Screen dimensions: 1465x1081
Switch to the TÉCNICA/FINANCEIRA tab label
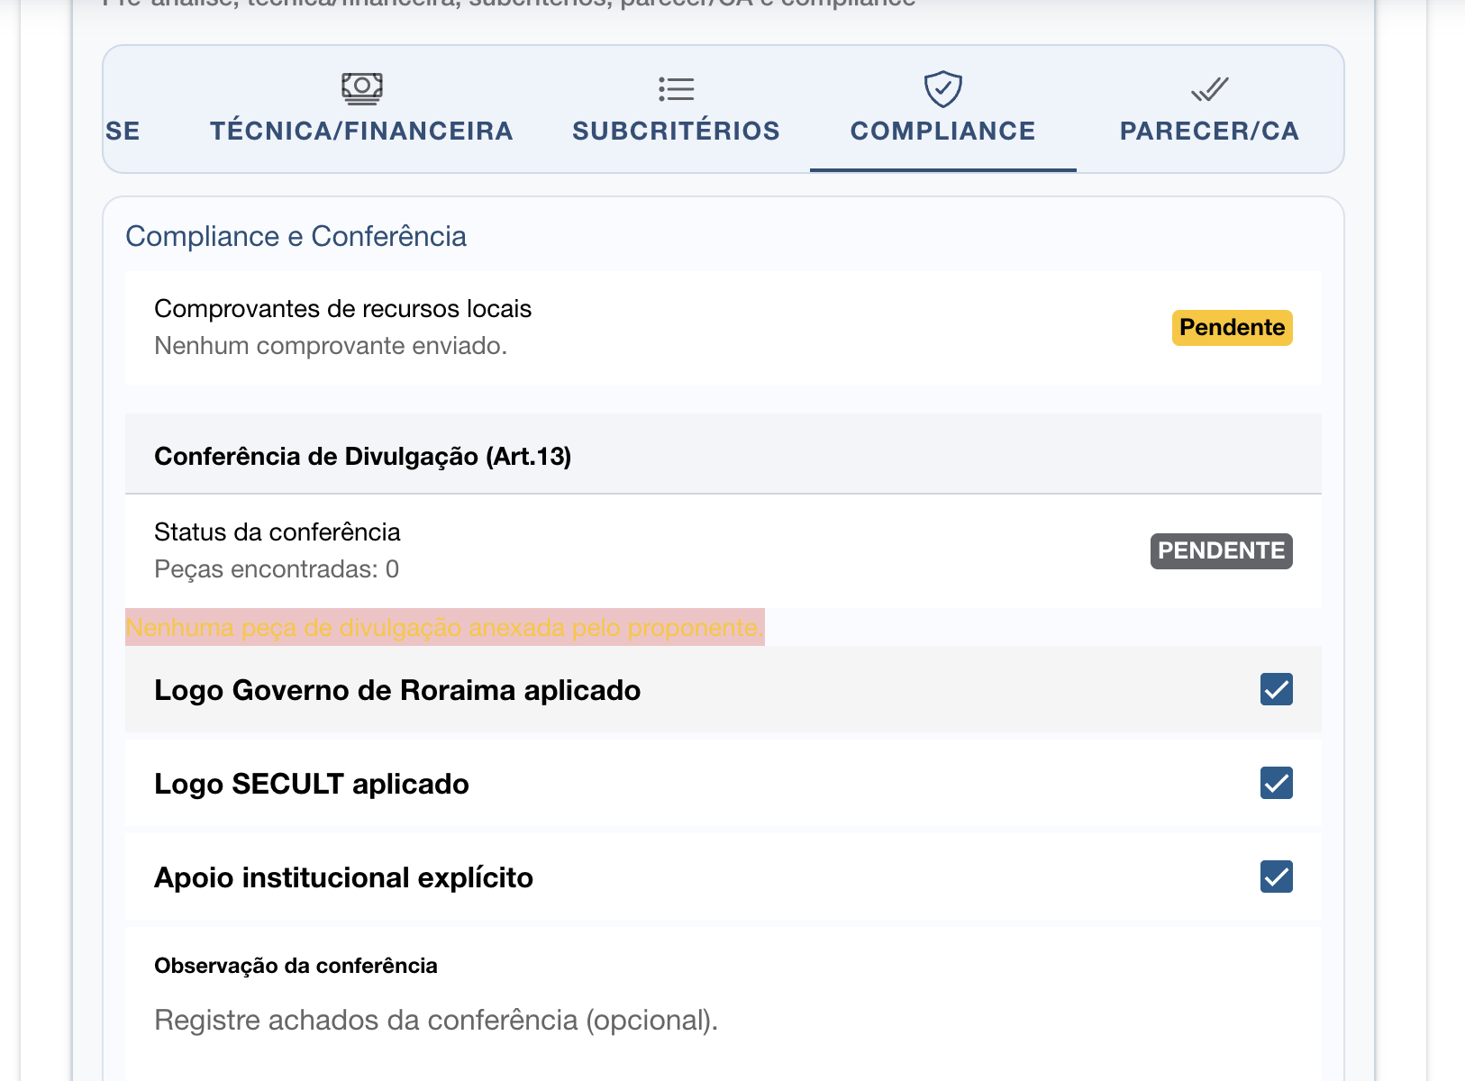point(362,132)
